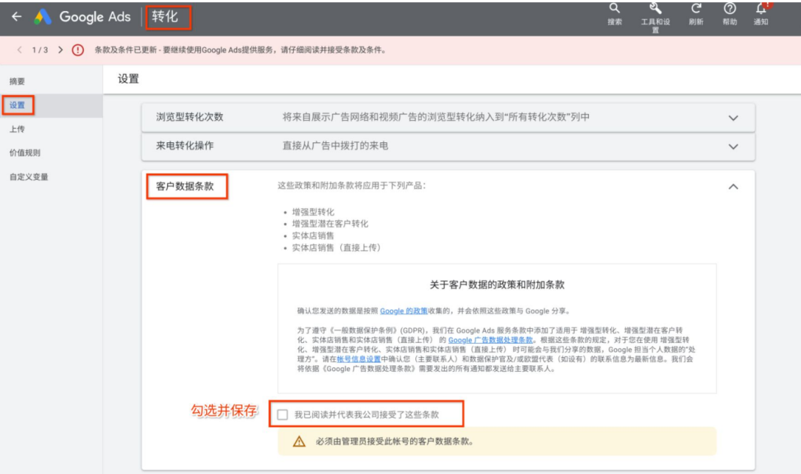The height and width of the screenshot is (474, 801).
Task: Click the 设置 heading above the panels
Action: pos(128,79)
